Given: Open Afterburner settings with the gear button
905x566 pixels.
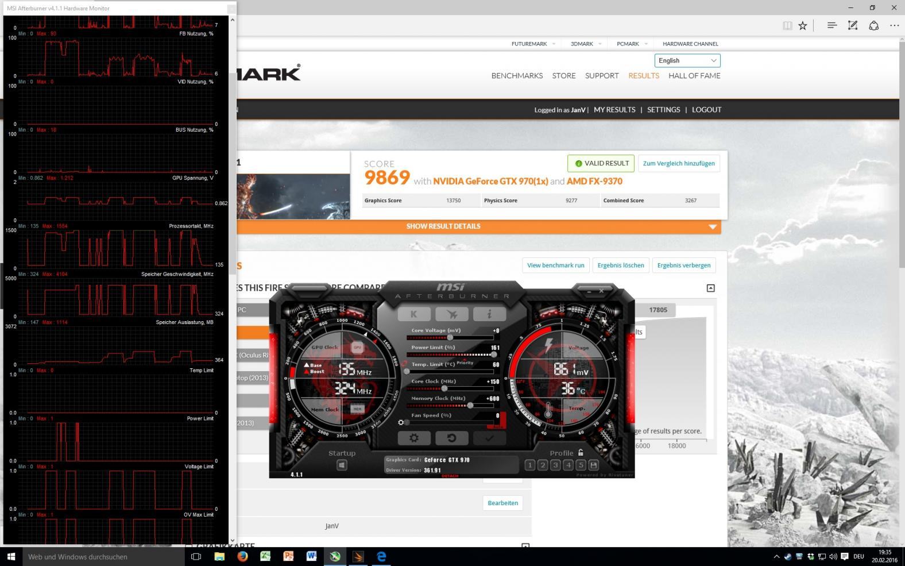Looking at the screenshot, I should click(x=413, y=438).
